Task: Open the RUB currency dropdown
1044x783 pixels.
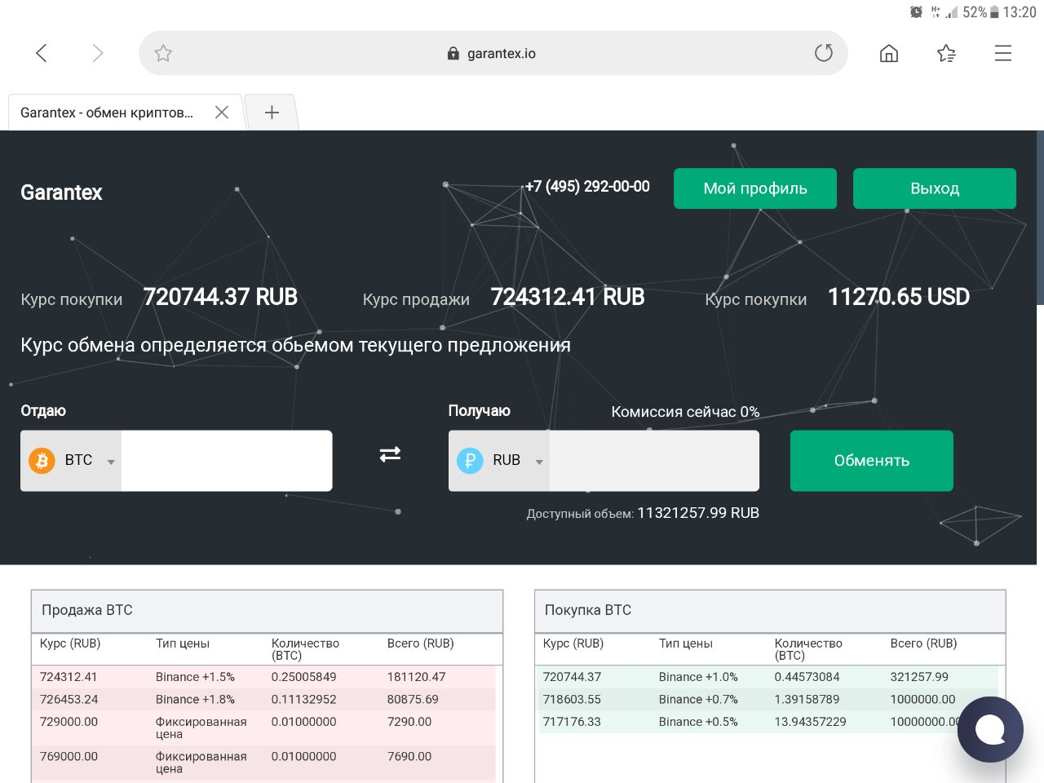Action: [499, 461]
